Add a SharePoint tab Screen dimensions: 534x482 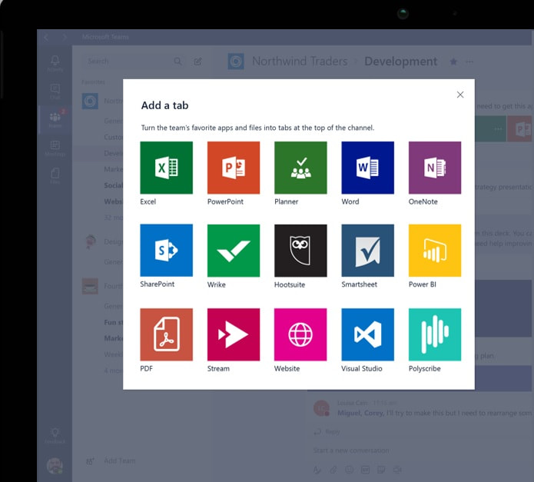tap(166, 250)
